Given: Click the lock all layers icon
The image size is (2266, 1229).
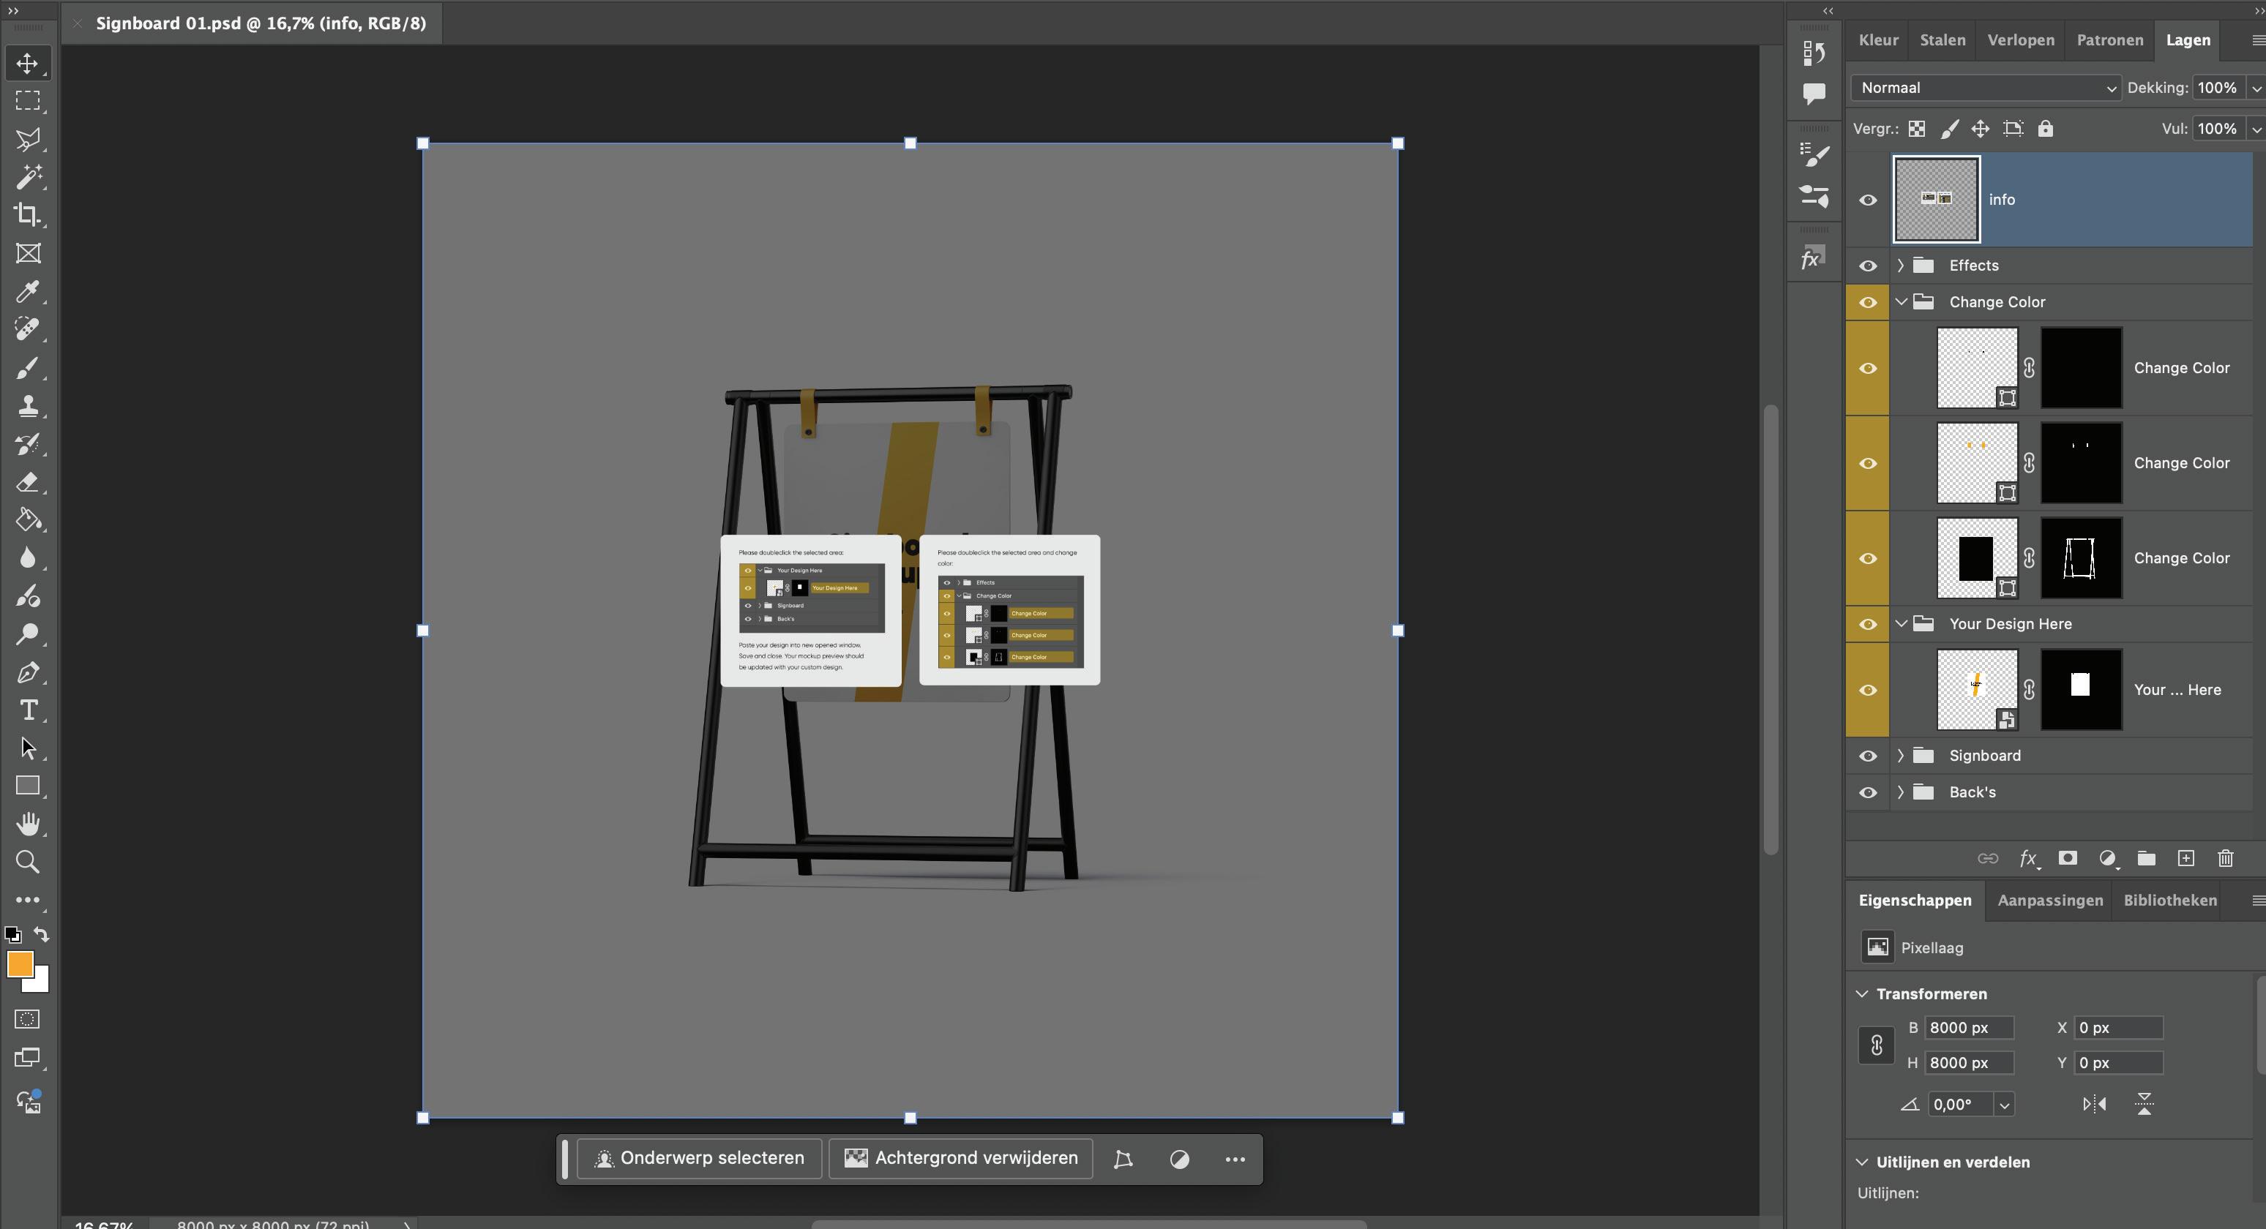Looking at the screenshot, I should [2046, 129].
